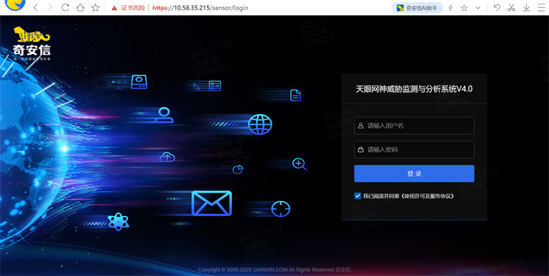
Task: Open the downloads icon
Action: click(x=526, y=8)
